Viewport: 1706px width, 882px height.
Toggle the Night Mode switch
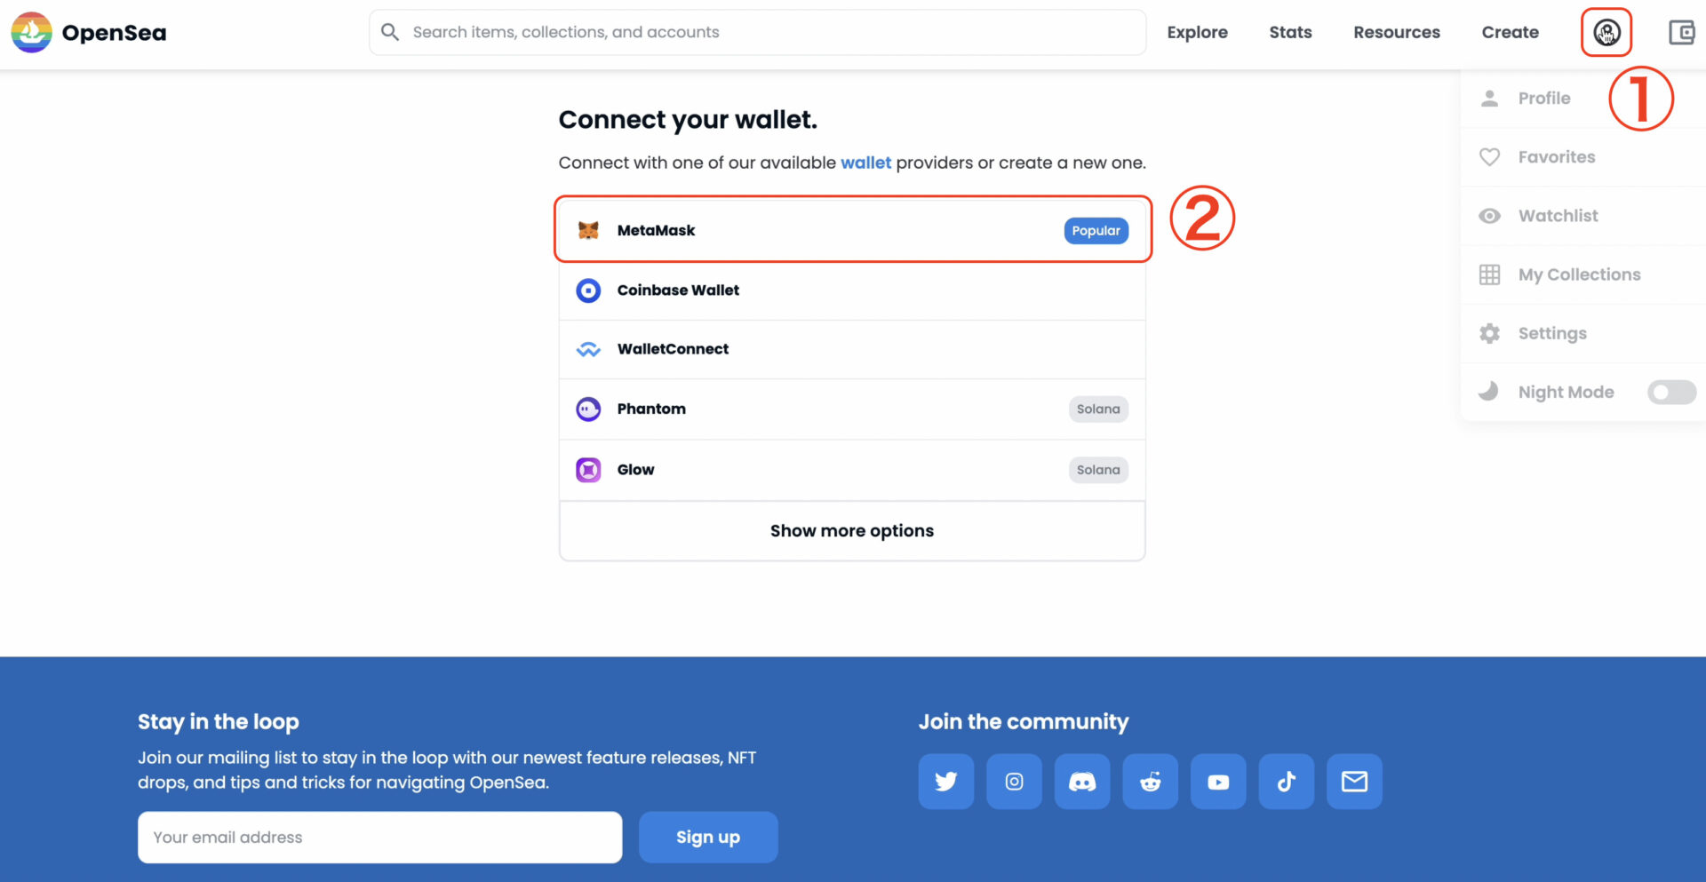point(1671,392)
